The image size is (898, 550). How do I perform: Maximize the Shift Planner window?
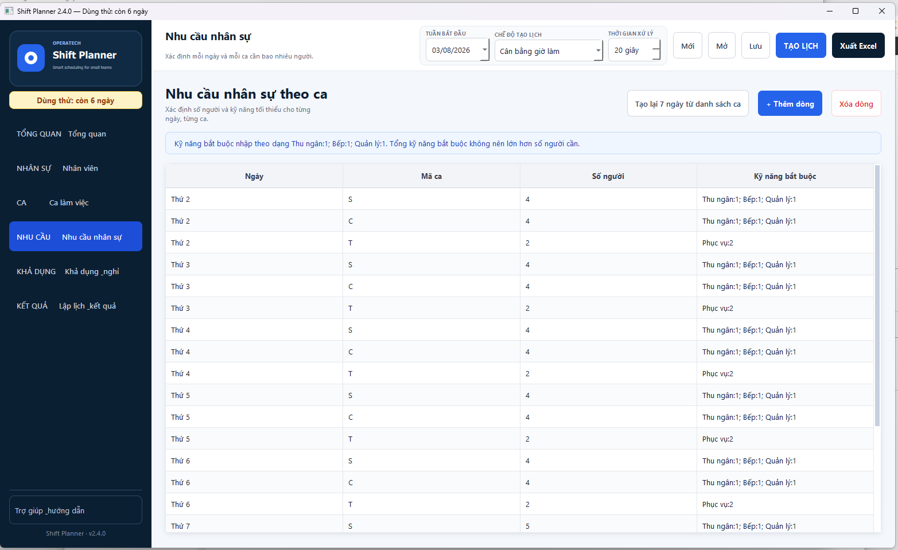(856, 11)
